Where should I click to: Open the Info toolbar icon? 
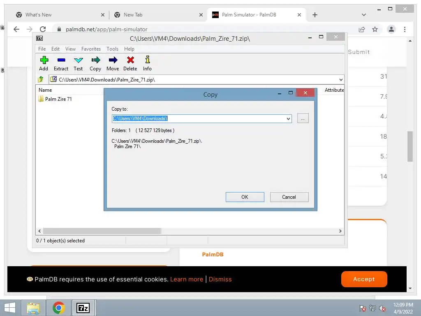point(148,60)
